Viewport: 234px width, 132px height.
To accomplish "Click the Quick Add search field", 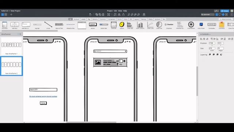I will (208, 15).
